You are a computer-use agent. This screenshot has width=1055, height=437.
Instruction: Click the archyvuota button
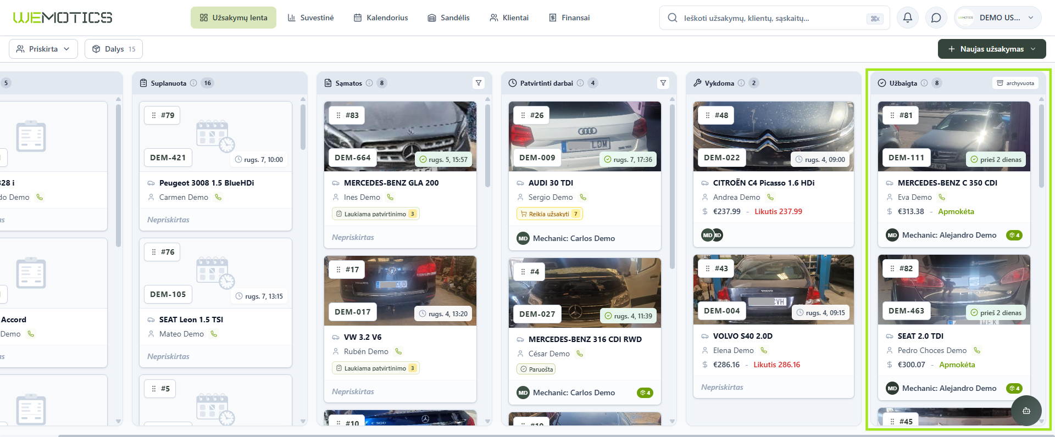point(1015,83)
